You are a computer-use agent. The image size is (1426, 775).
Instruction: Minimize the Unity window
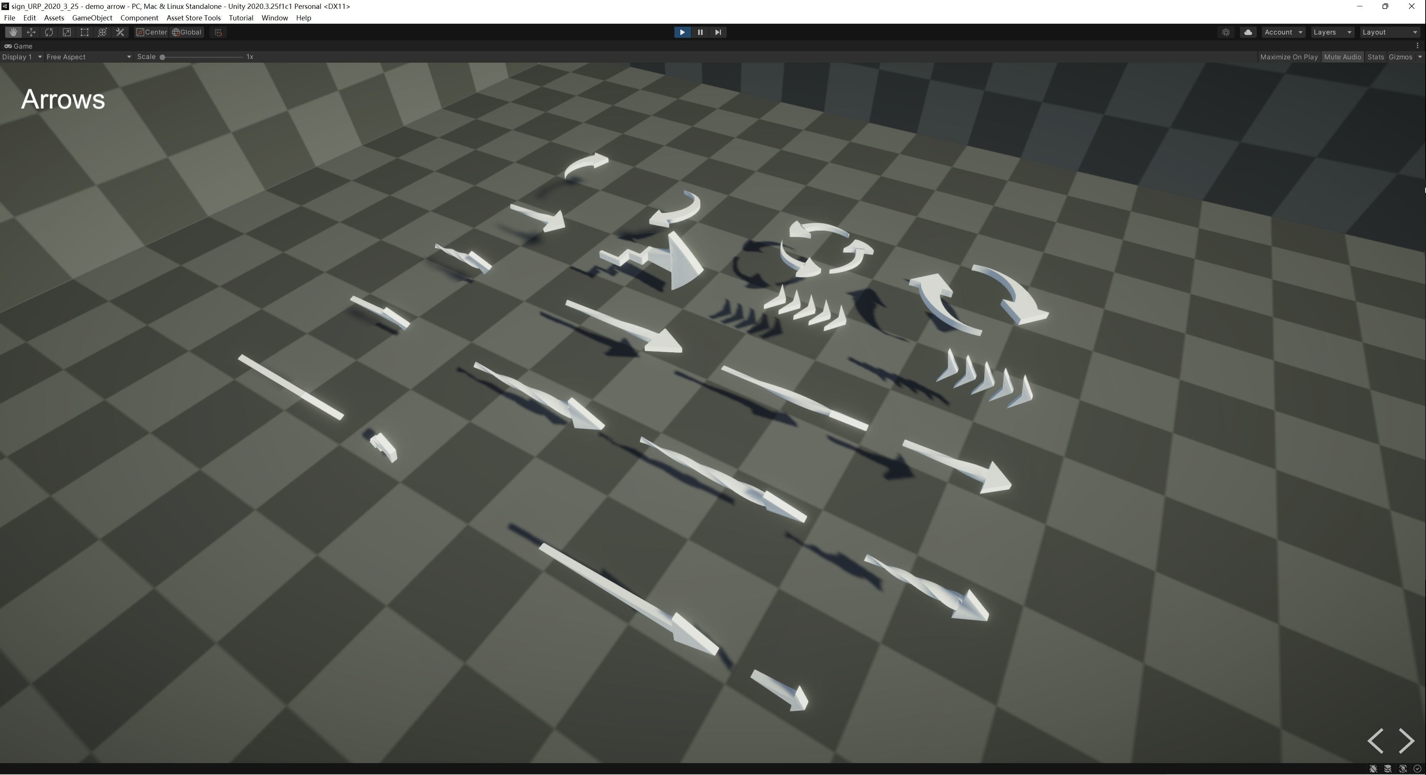[x=1360, y=6]
